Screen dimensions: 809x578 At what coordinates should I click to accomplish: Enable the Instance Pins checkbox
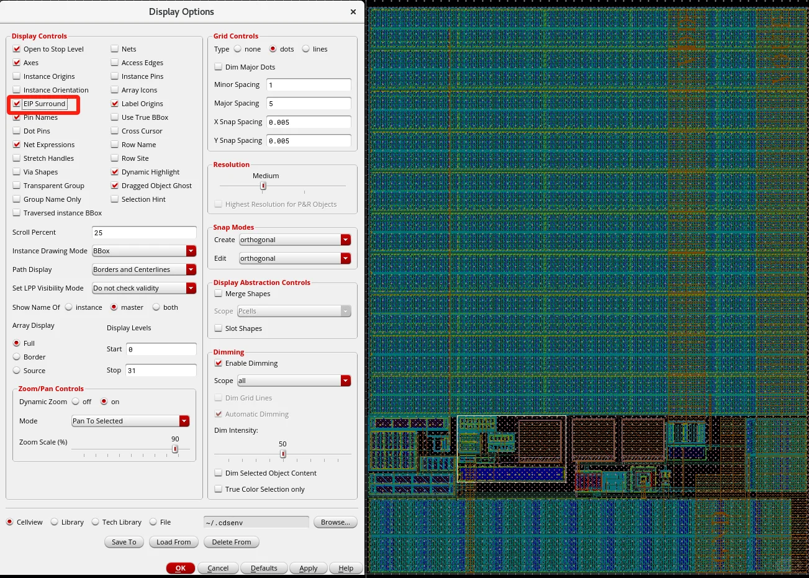tap(115, 76)
